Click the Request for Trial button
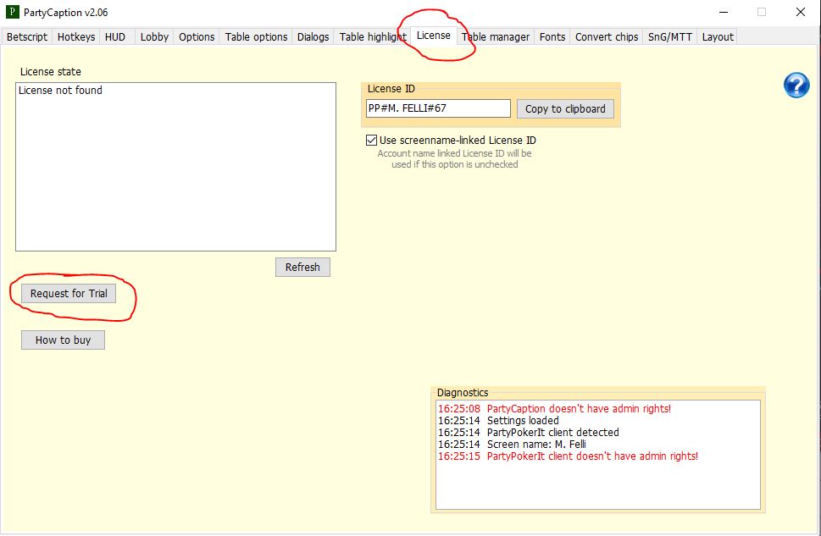This screenshot has width=821, height=536. [69, 293]
